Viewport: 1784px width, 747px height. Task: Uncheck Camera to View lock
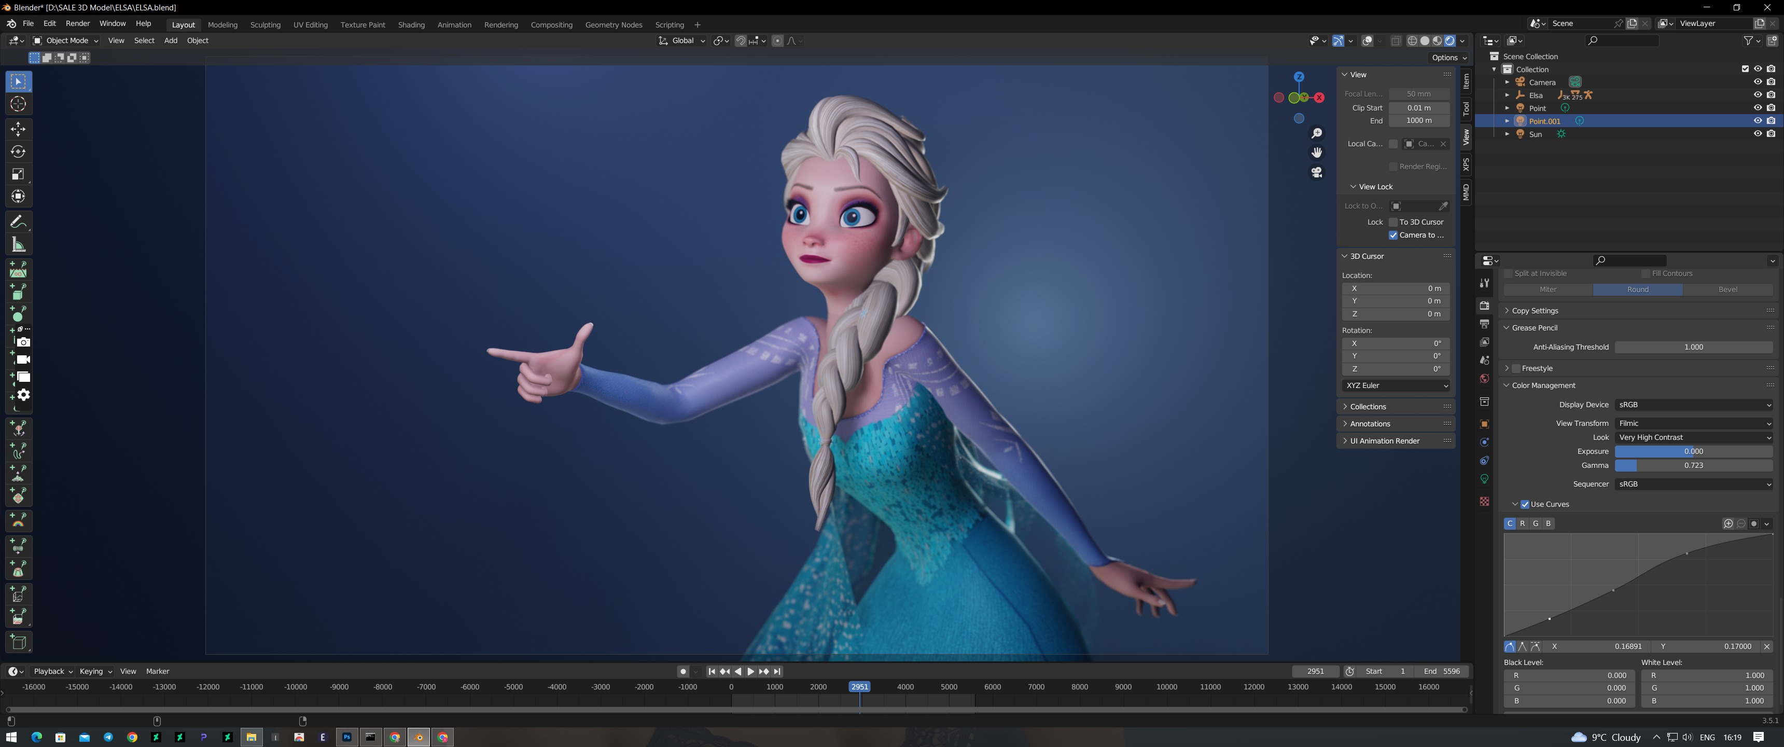[x=1393, y=235]
